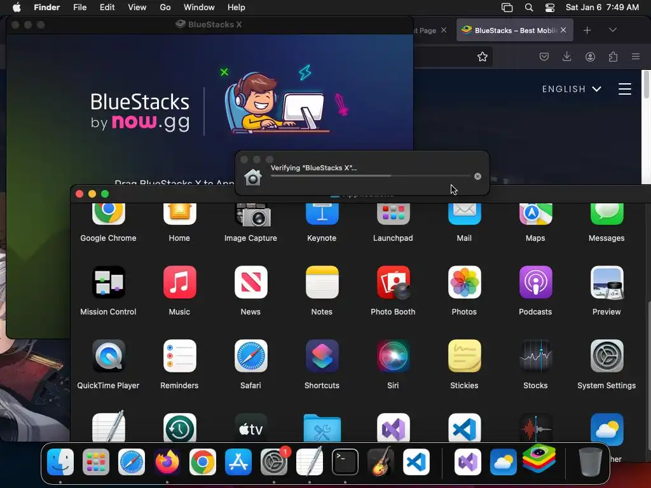
Task: Select the Music app icon
Action: click(x=179, y=282)
